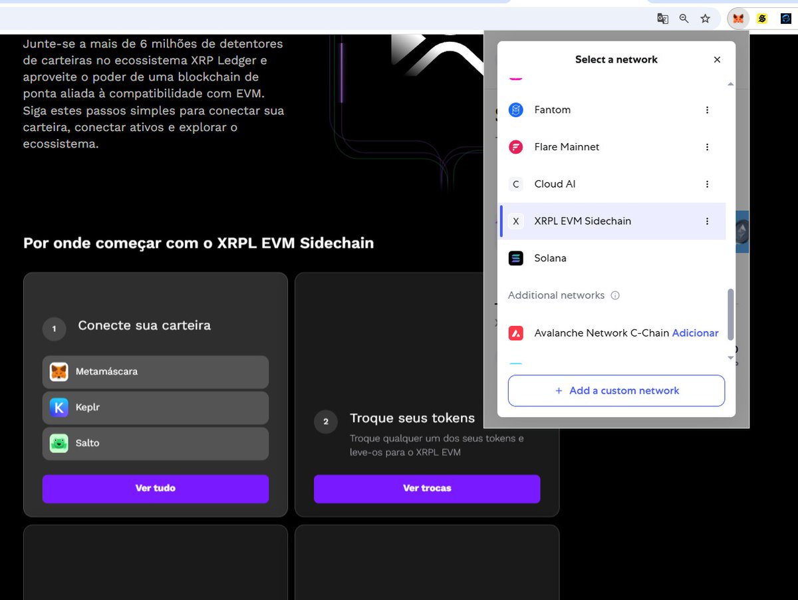Open the zoom magnifier icon in address bar

pyautogui.click(x=684, y=19)
